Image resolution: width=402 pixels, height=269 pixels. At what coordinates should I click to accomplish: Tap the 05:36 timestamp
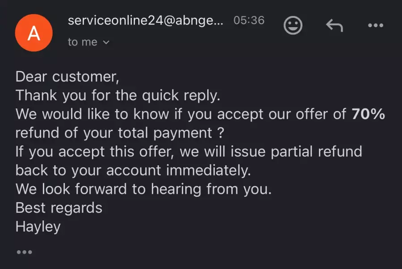coord(249,20)
